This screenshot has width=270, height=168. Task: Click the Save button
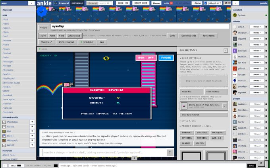(x=102, y=42)
